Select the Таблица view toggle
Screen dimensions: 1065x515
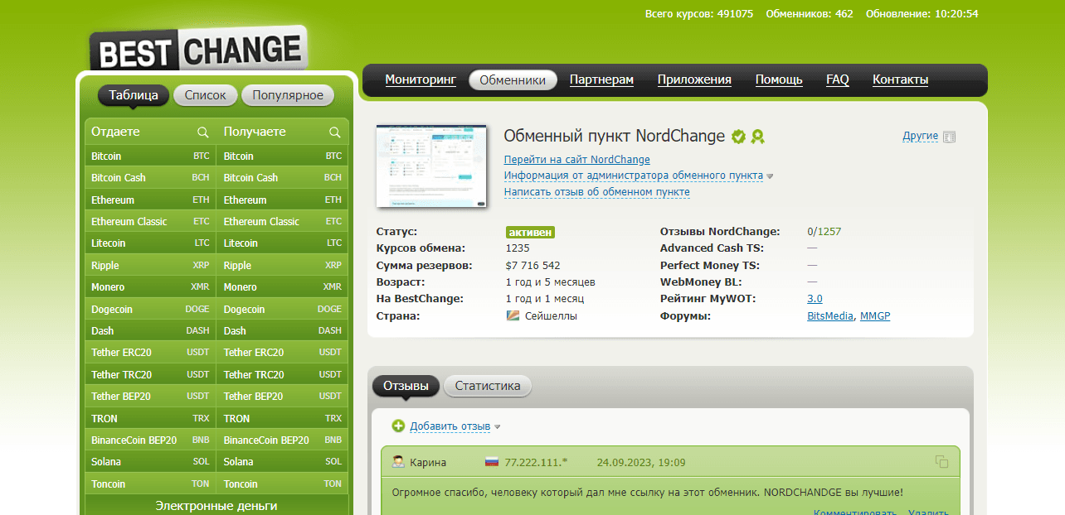pos(134,95)
